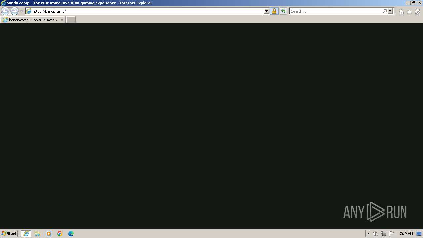Close the bandit.camp tab

pos(62,20)
